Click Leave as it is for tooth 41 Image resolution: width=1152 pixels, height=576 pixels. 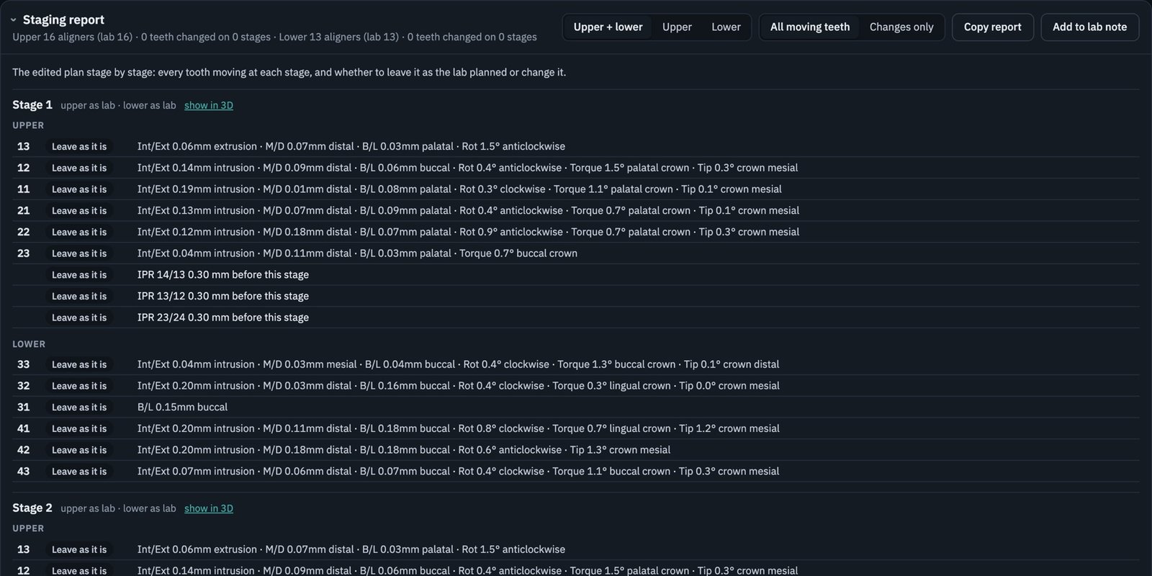pos(79,428)
